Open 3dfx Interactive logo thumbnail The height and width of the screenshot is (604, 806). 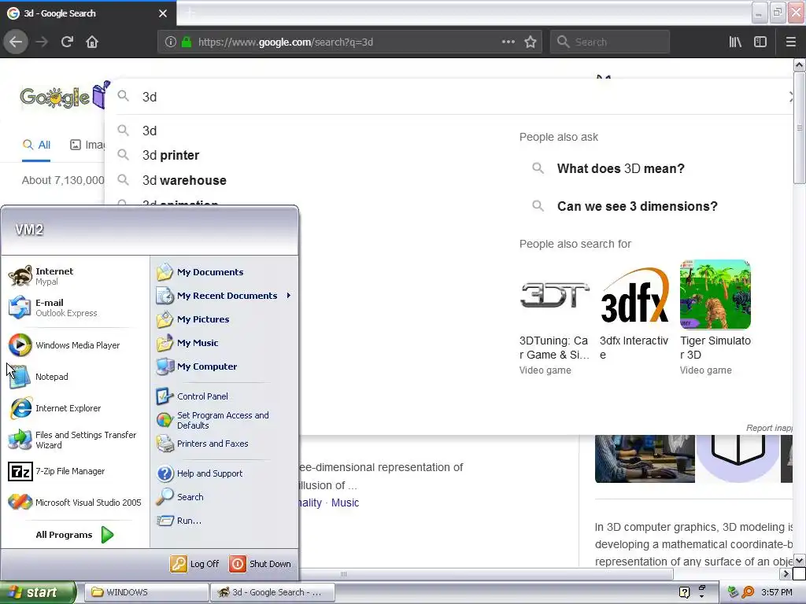pos(635,295)
